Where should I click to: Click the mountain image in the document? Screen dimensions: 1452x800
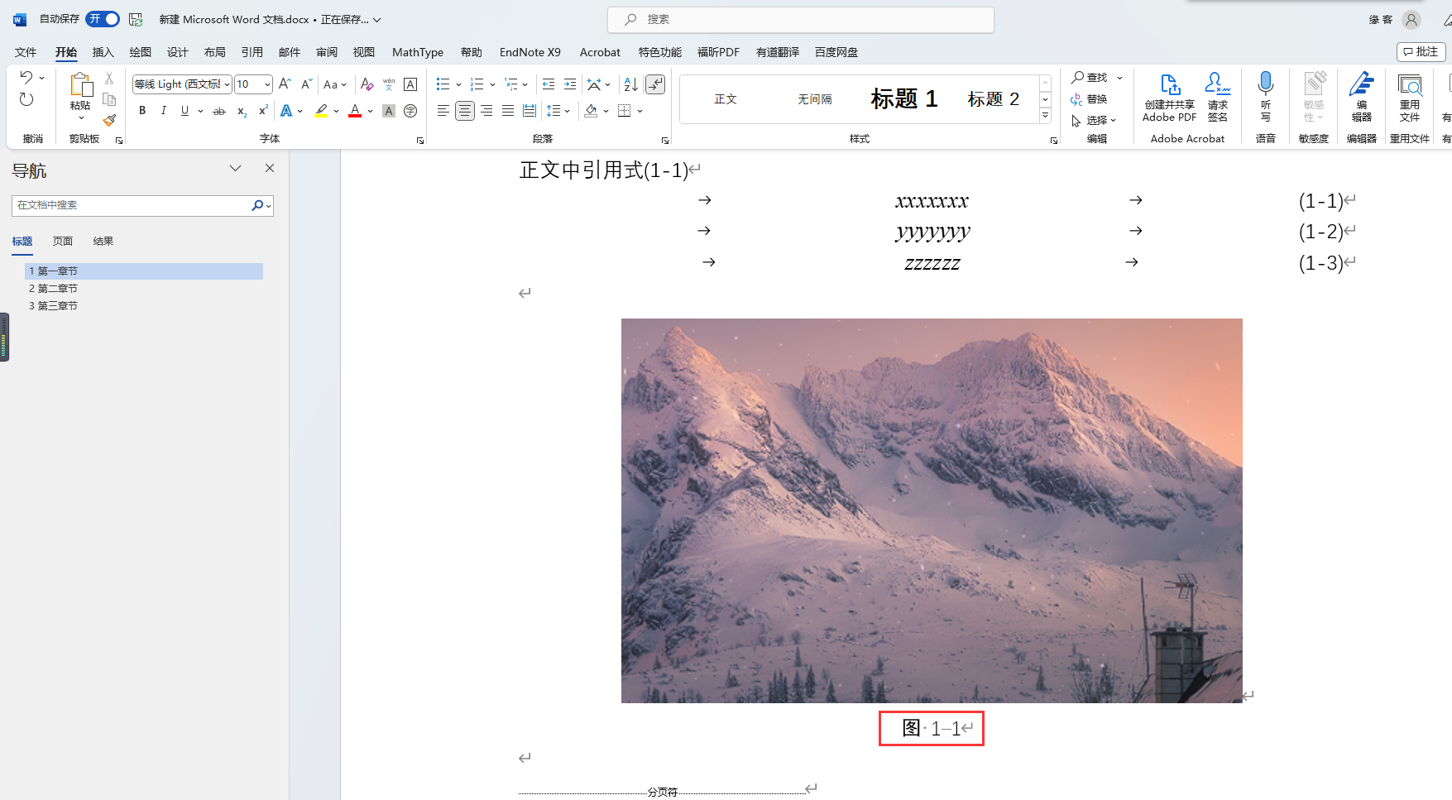(x=932, y=510)
